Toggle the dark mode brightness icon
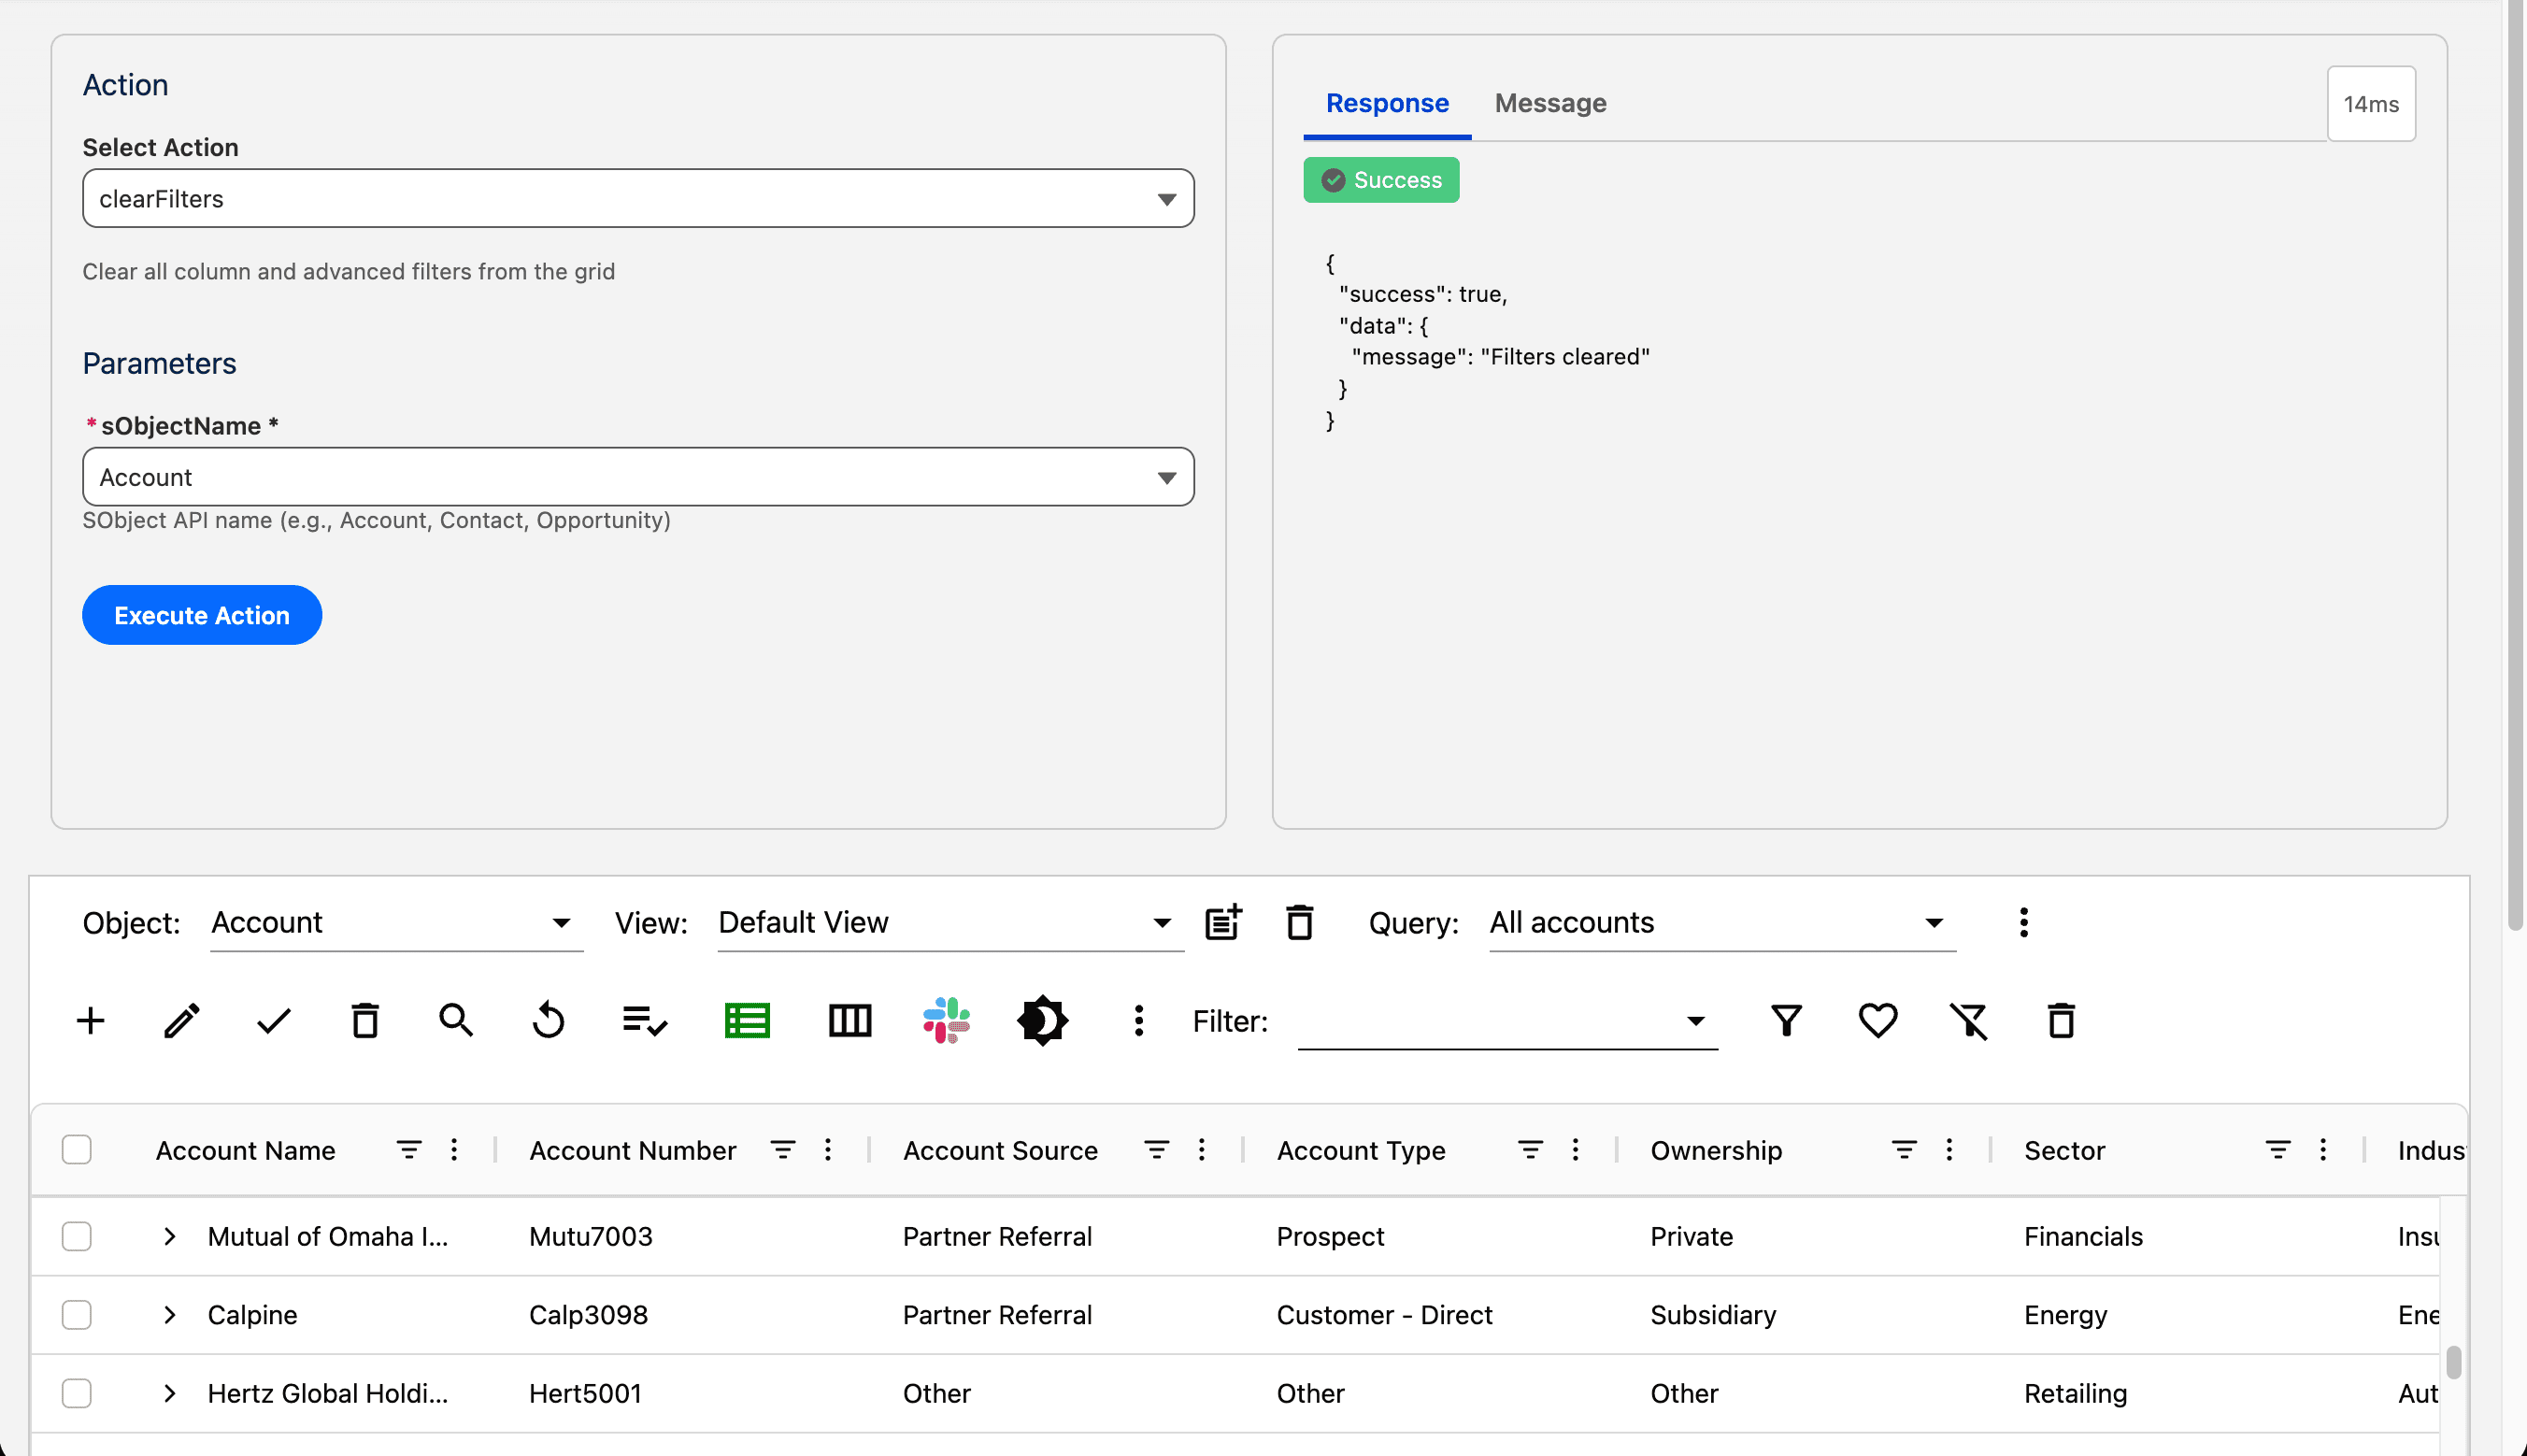This screenshot has height=1456, width=2527. [1042, 1021]
